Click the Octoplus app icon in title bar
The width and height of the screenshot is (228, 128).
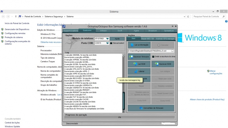point(64,26)
